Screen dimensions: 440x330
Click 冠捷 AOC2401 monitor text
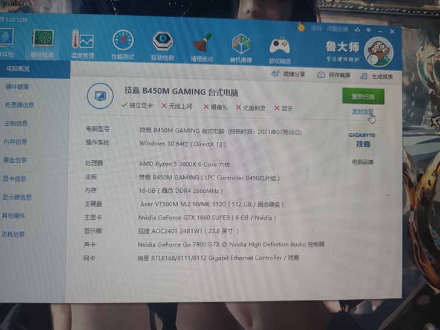point(188,231)
